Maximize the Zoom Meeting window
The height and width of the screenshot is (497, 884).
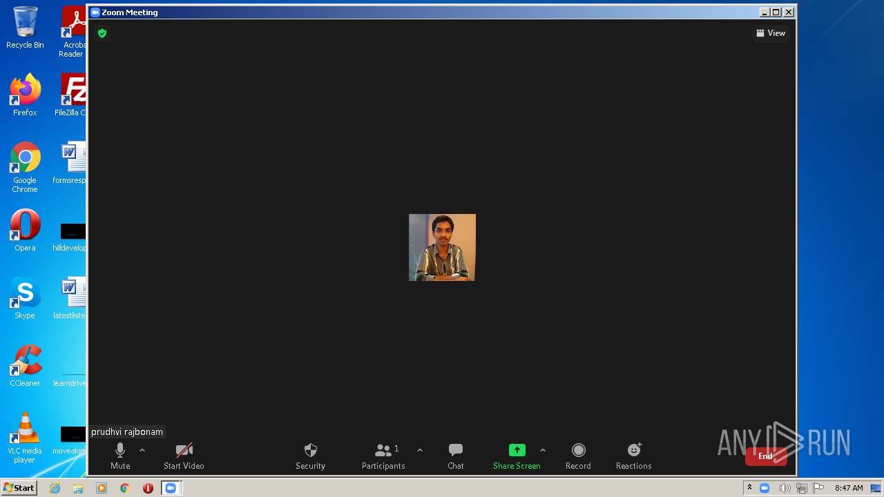pos(776,12)
